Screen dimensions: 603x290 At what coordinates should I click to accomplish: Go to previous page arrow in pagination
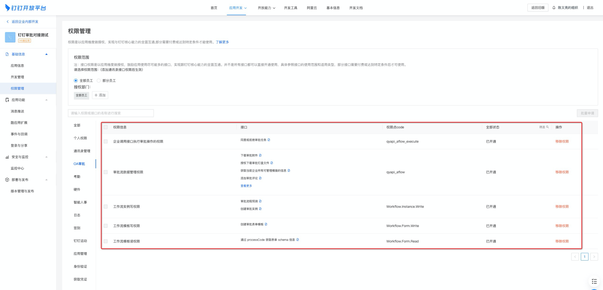(575, 257)
